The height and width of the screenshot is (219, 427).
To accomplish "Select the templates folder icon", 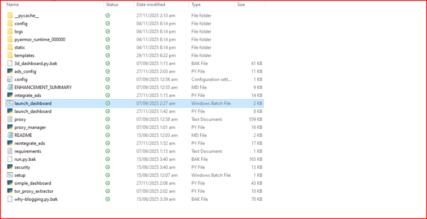I will point(10,55).
